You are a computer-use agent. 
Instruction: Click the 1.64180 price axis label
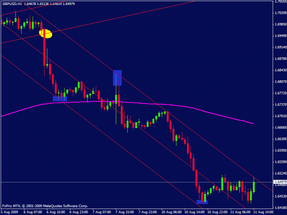(x=281, y=208)
